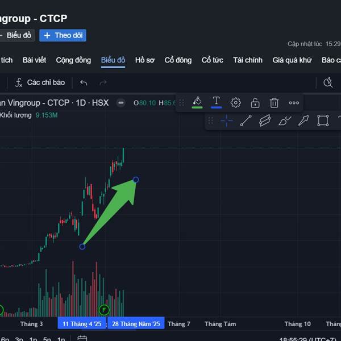341x341 pixels.
Task: Open the Biểu đồ tab
Action: click(x=113, y=60)
